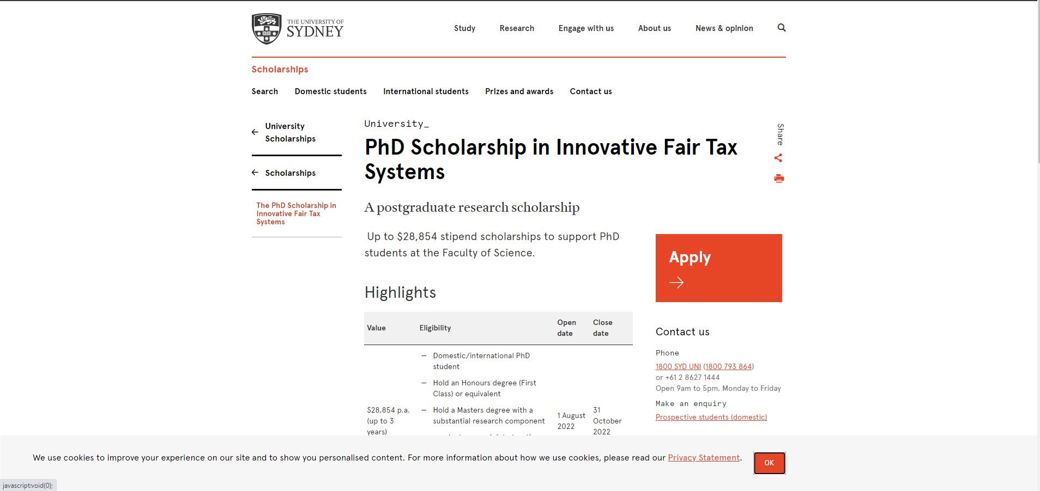Select PhD Scholarship in Innovative Fair Tax Systems sidebar item
The image size is (1040, 491).
coord(296,213)
